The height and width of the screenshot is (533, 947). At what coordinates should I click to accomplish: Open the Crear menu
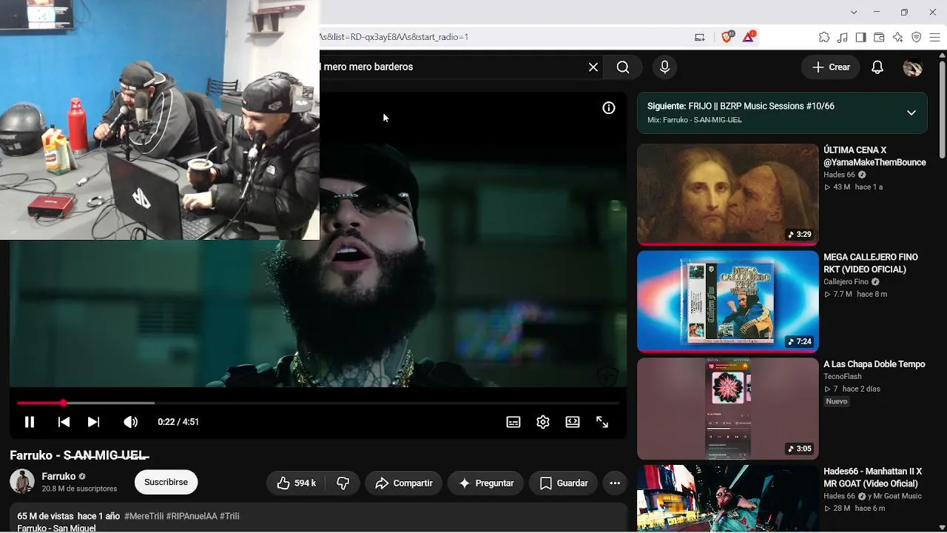tap(832, 67)
